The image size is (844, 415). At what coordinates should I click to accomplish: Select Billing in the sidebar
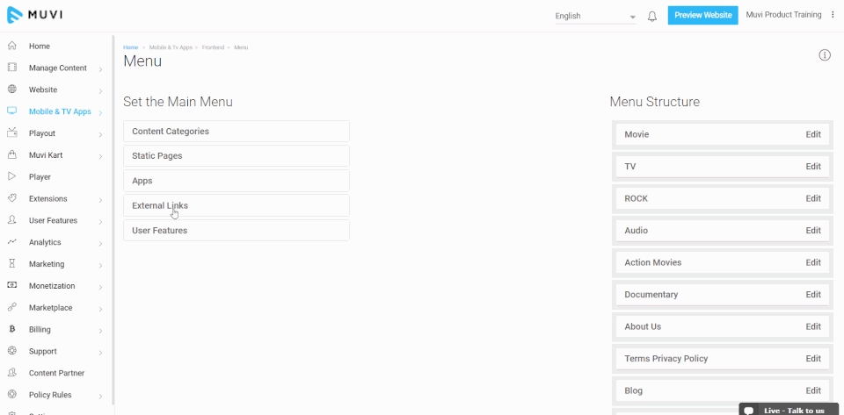[x=40, y=329]
